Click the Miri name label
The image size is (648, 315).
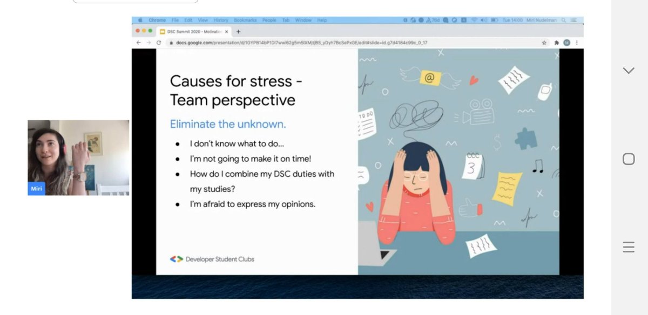[x=36, y=188]
